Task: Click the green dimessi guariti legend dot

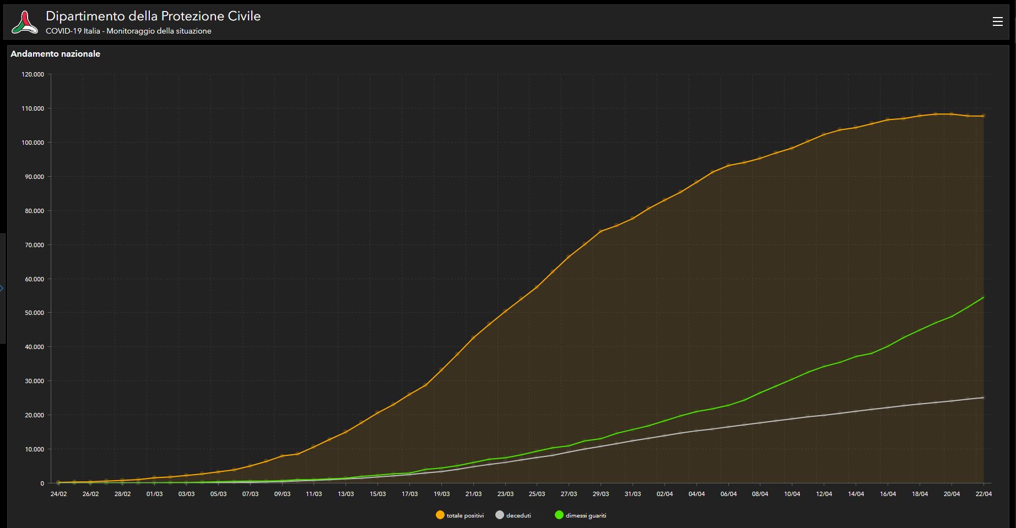Action: pos(559,515)
